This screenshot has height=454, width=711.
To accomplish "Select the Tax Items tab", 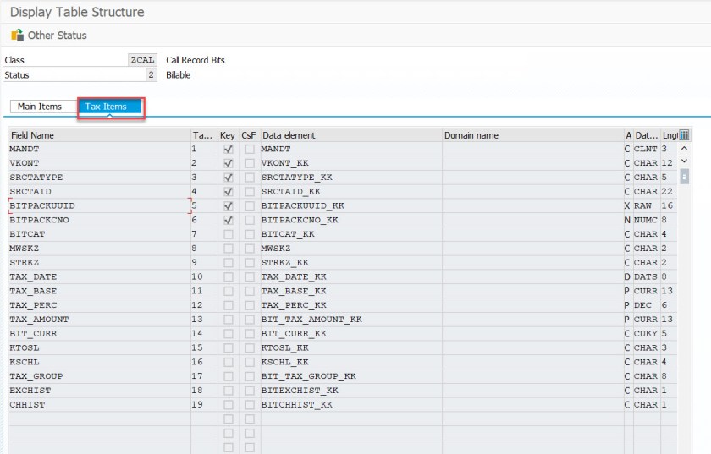I will (109, 107).
